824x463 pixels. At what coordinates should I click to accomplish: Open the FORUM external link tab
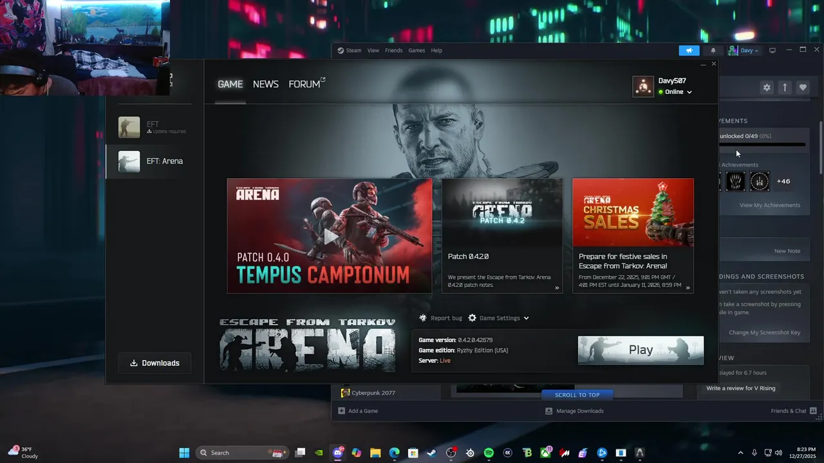[x=306, y=84]
